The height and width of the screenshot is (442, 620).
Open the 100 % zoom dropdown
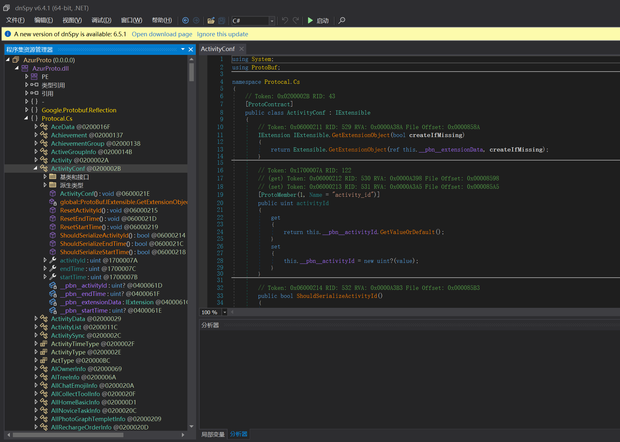pyautogui.click(x=225, y=312)
